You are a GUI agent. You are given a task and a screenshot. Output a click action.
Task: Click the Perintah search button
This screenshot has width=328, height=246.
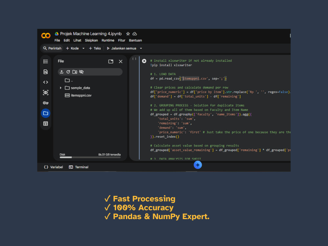(x=52, y=48)
